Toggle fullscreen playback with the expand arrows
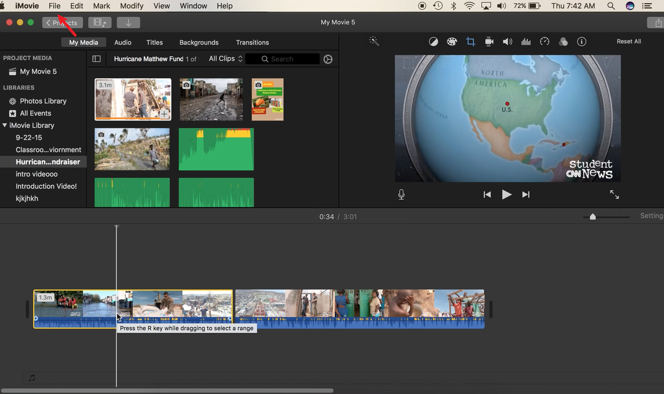 point(614,195)
